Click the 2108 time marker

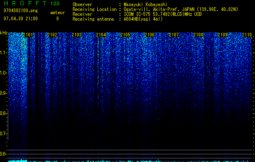[x=198, y=35]
